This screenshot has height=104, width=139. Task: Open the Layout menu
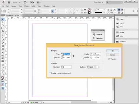[14, 6]
